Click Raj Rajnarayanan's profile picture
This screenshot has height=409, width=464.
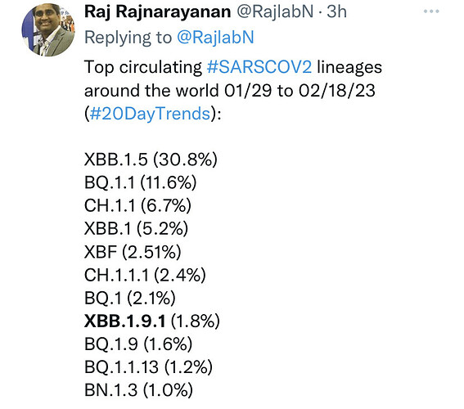click(48, 30)
